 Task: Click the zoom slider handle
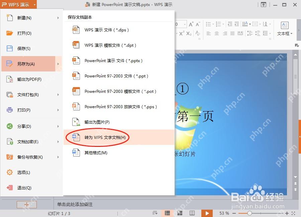point(249,213)
